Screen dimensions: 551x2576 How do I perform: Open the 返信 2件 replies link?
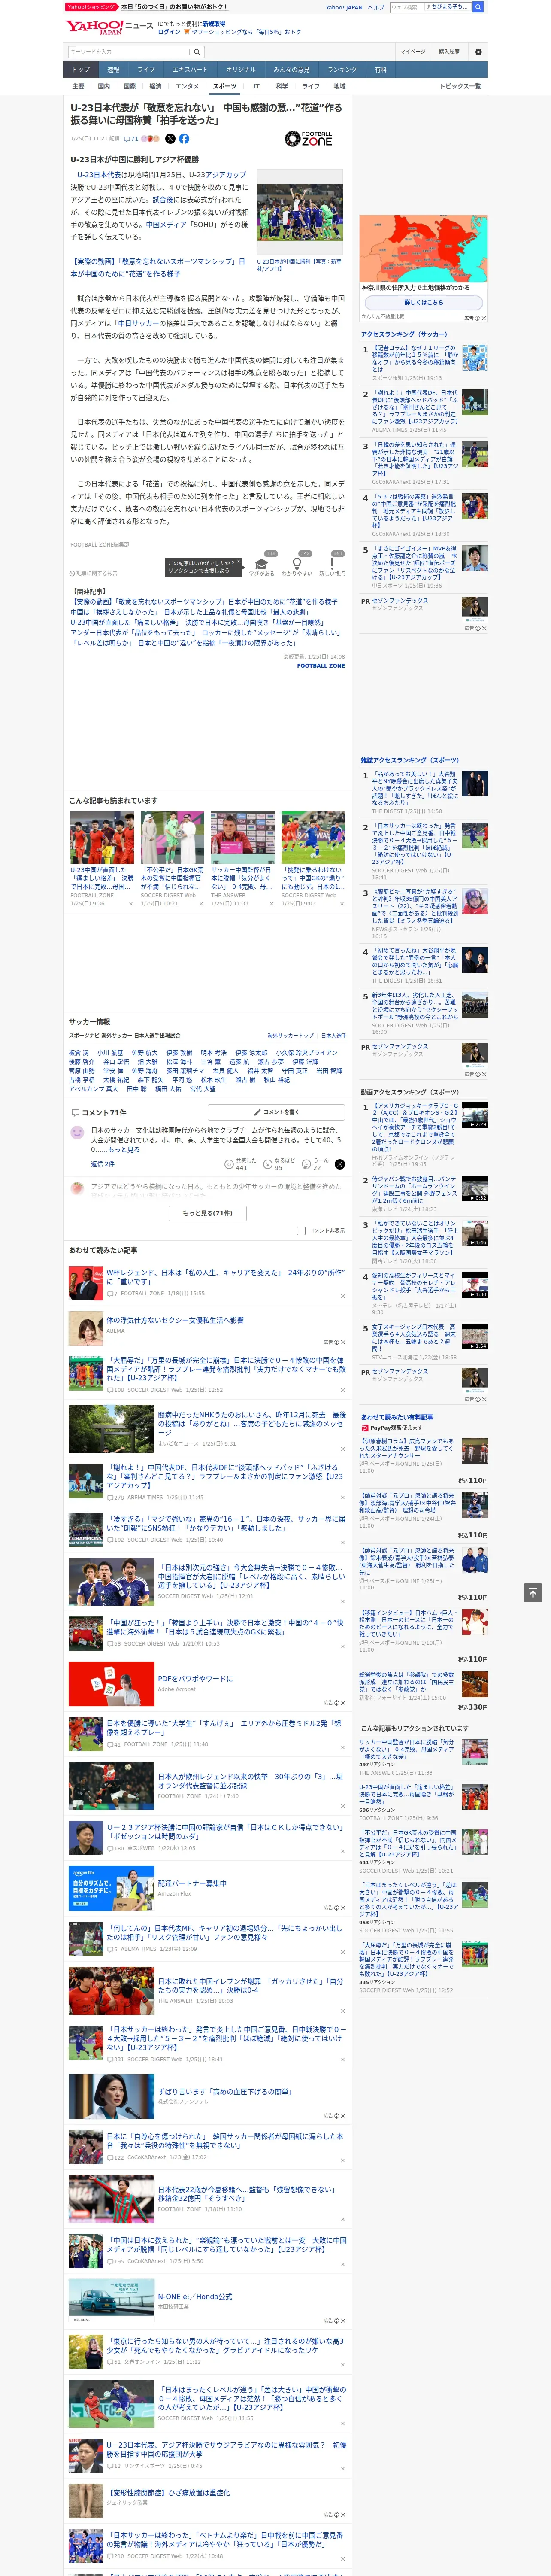(102, 1164)
